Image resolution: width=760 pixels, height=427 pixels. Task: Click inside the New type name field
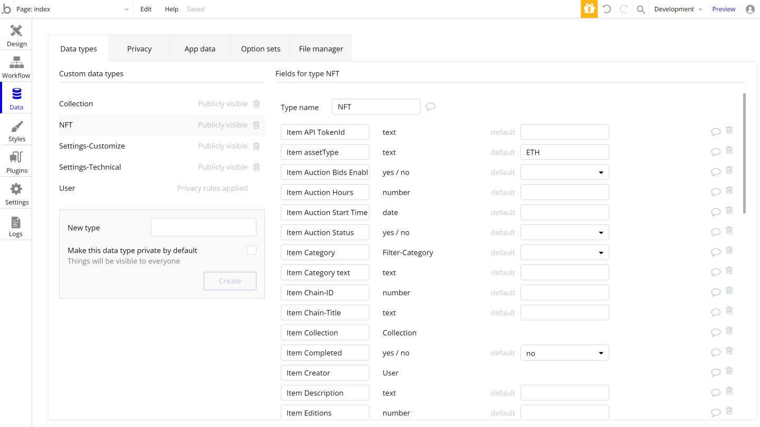coord(203,226)
